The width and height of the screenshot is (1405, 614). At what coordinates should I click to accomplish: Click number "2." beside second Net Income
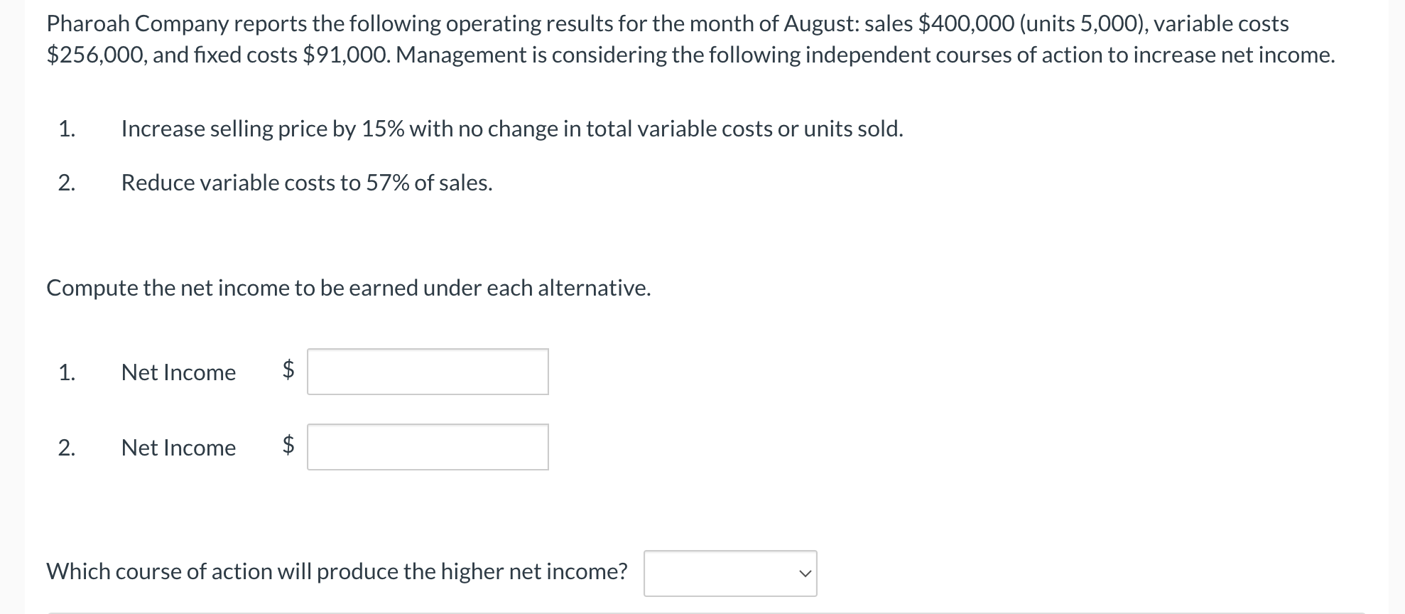pyautogui.click(x=67, y=448)
